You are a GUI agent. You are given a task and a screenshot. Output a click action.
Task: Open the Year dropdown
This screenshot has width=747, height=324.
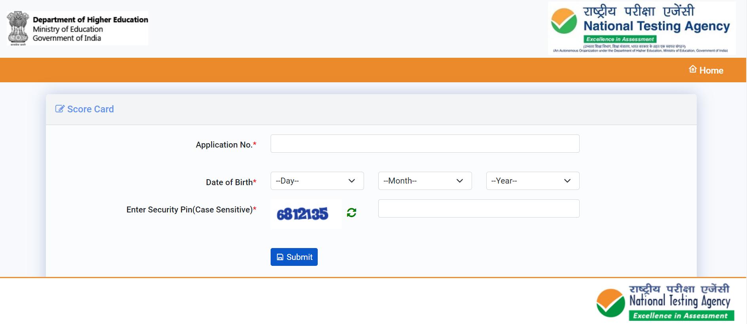click(x=533, y=181)
